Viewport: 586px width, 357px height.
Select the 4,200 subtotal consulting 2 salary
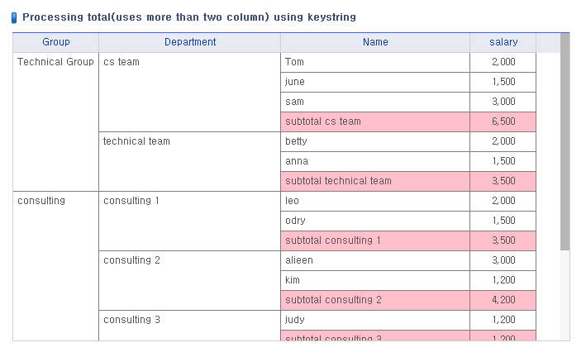coord(503,300)
